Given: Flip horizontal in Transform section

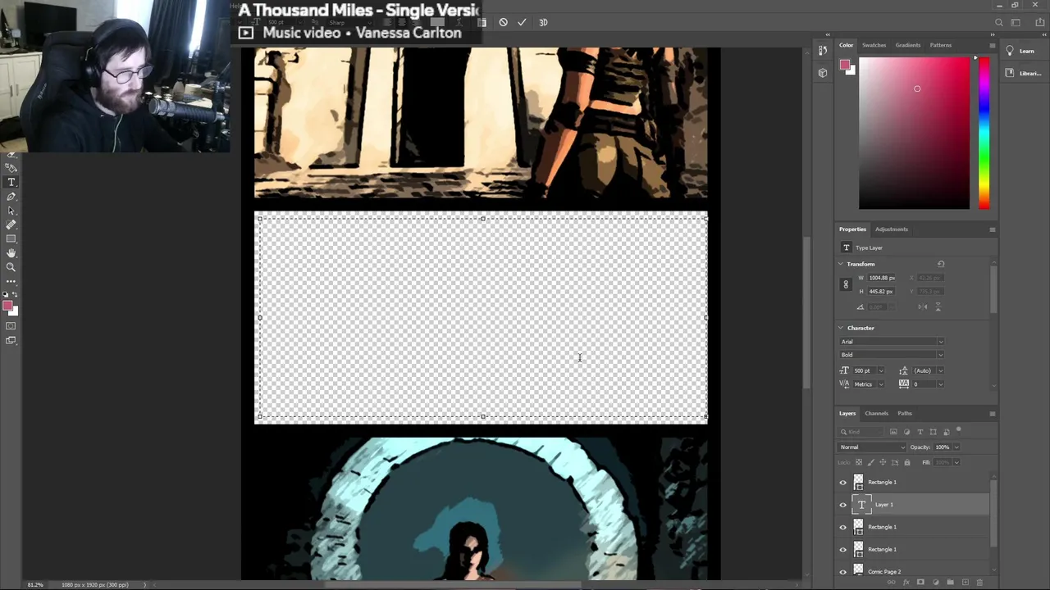Looking at the screenshot, I should pyautogui.click(x=923, y=306).
